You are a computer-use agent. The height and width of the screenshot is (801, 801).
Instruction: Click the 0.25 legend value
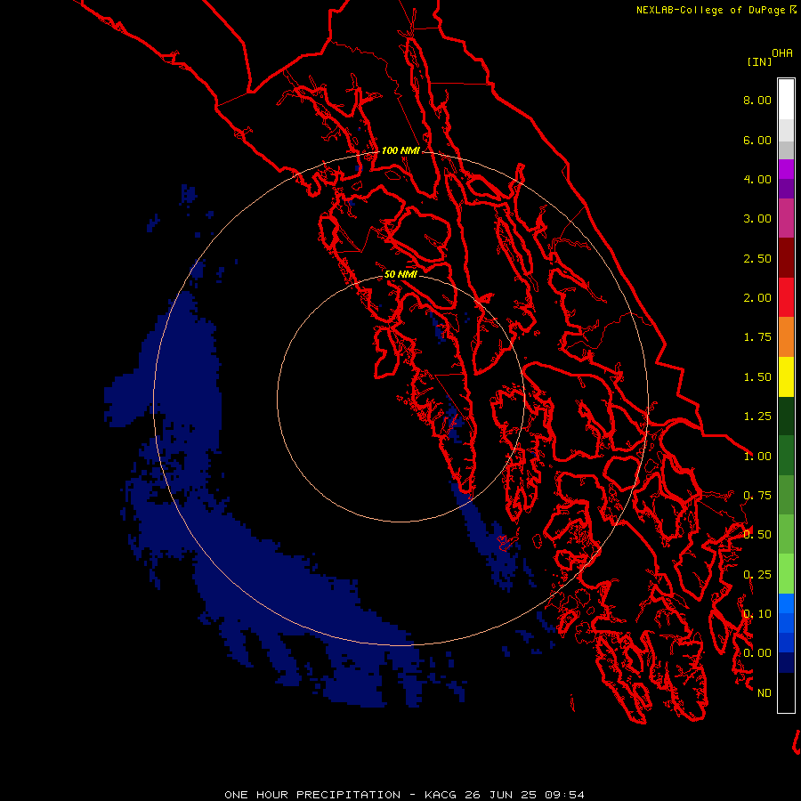757,575
